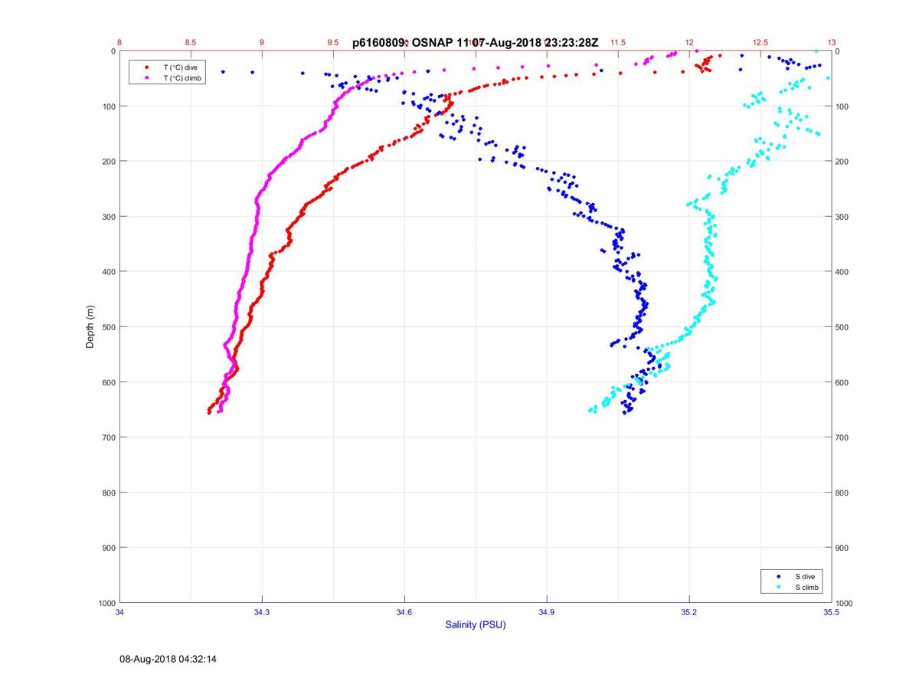The width and height of the screenshot is (919, 678).
Task: Click the 800 tick on left depth axis
Action: click(x=108, y=493)
